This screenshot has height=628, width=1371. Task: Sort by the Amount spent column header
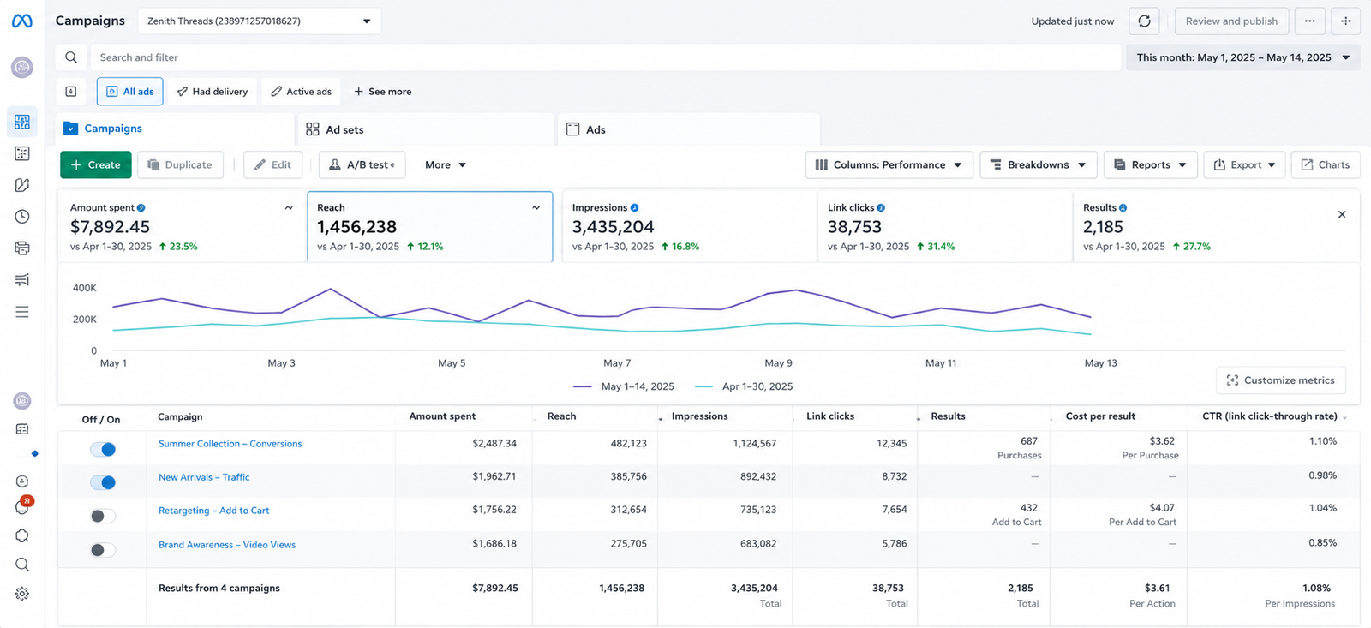pyautogui.click(x=442, y=416)
